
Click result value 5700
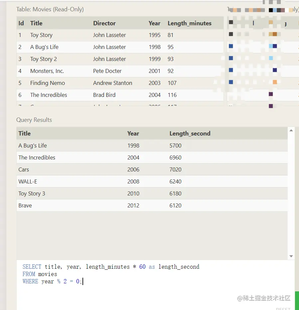coord(175,146)
